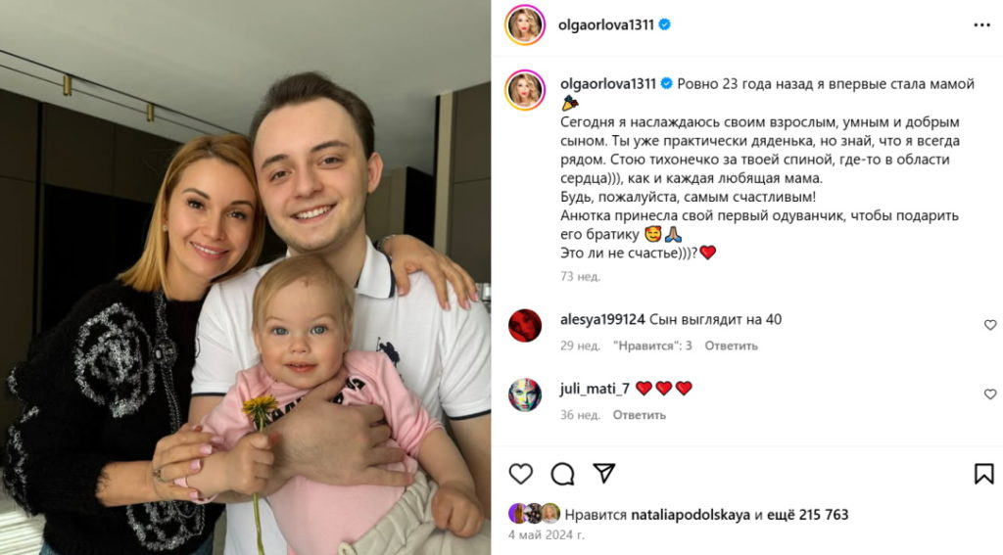The image size is (1003, 555).
Task: Share post via paper plane icon
Action: (x=603, y=473)
